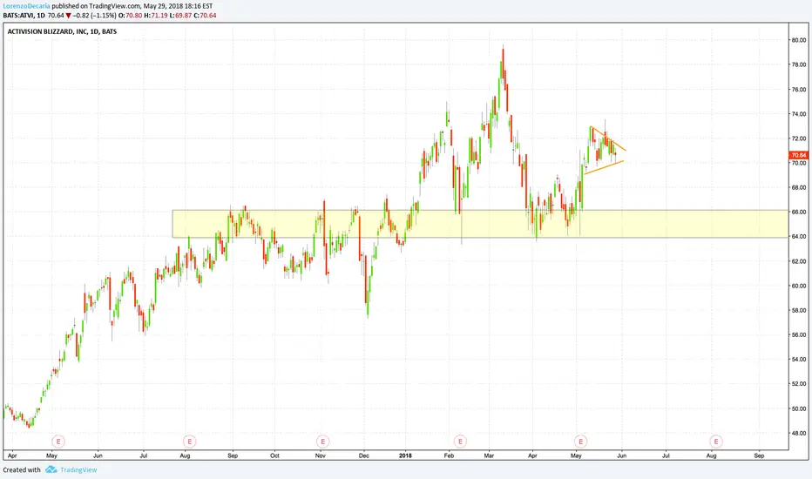Click the red 70.64 current price tag
Screen dimensions: 812x479
click(x=798, y=155)
